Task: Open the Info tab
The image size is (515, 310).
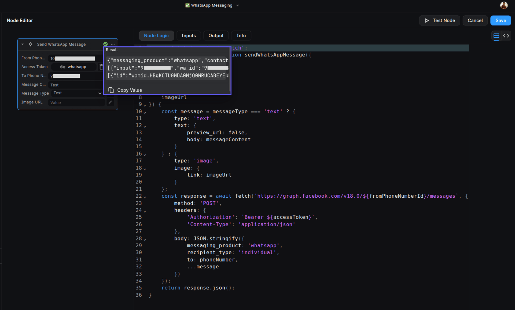Action: coord(241,35)
